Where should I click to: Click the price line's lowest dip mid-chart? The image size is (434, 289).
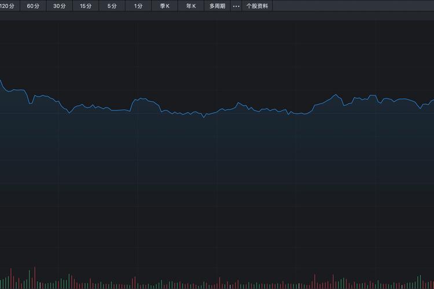(x=204, y=117)
